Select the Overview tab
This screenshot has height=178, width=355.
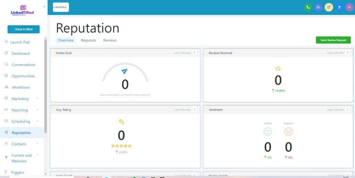66,40
